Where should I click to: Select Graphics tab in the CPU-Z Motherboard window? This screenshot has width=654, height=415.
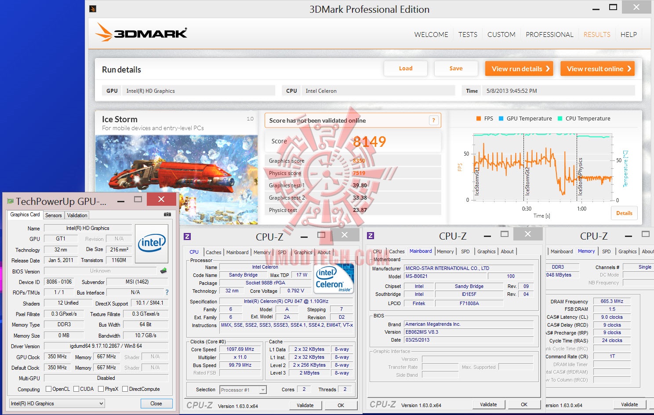point(487,251)
